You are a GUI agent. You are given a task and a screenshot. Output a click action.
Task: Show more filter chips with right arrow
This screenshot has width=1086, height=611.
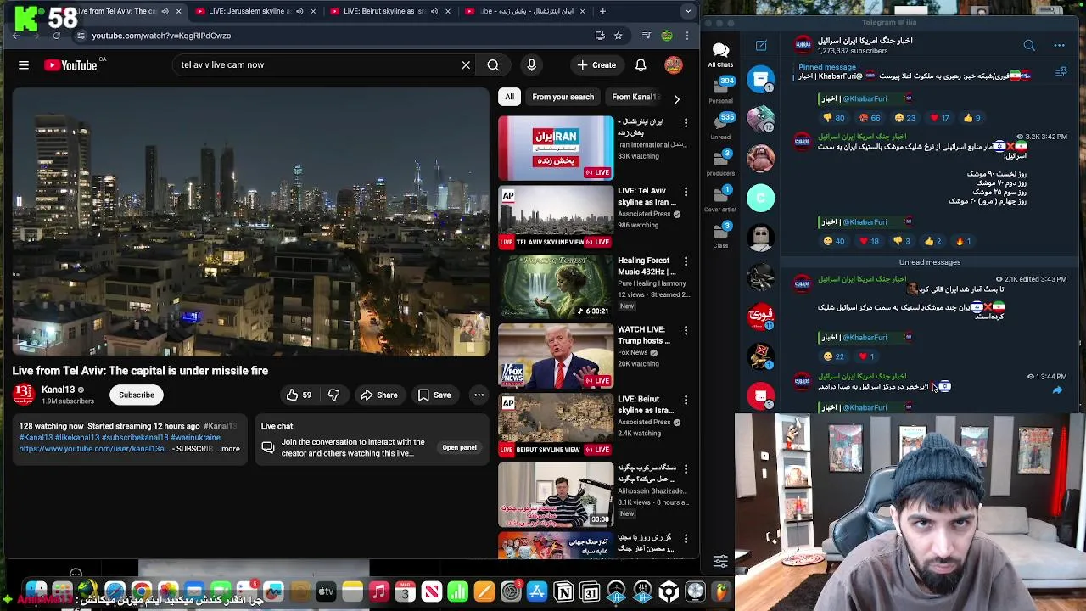coord(676,98)
